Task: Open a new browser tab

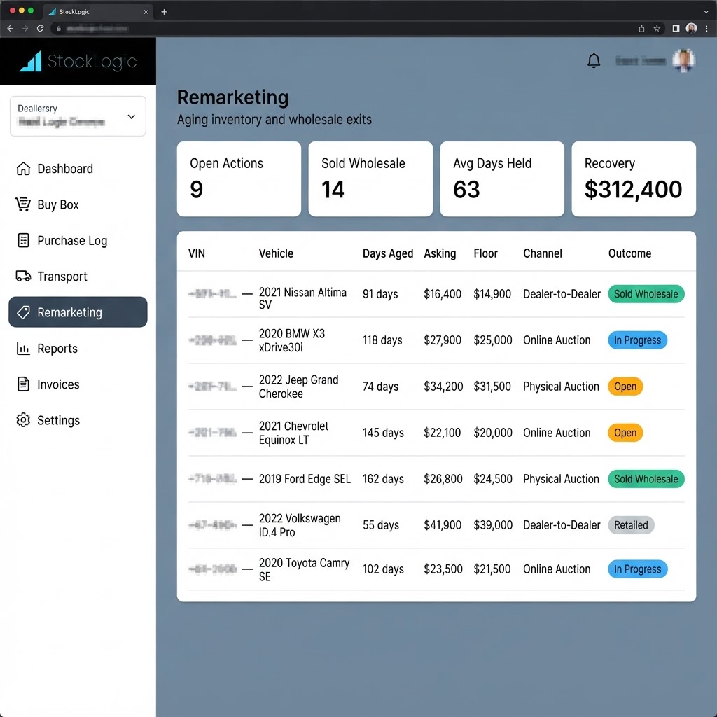Action: [164, 12]
